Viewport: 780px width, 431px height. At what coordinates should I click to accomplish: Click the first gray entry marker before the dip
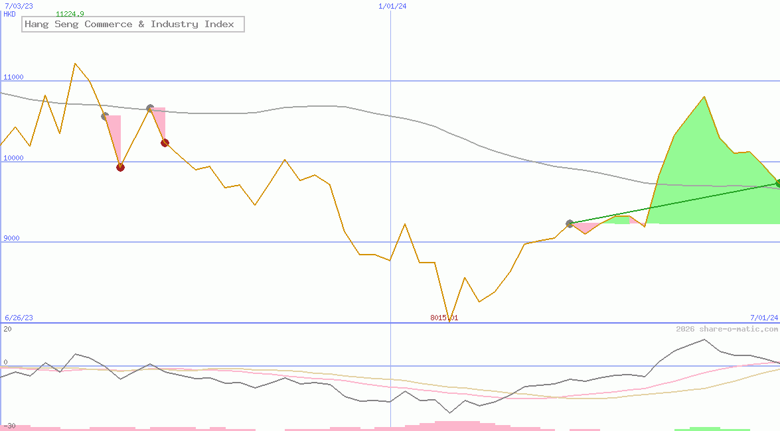105,116
